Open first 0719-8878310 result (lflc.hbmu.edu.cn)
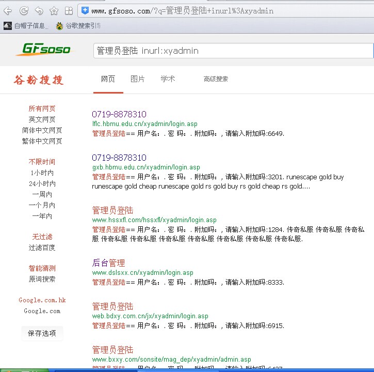 tap(119, 114)
